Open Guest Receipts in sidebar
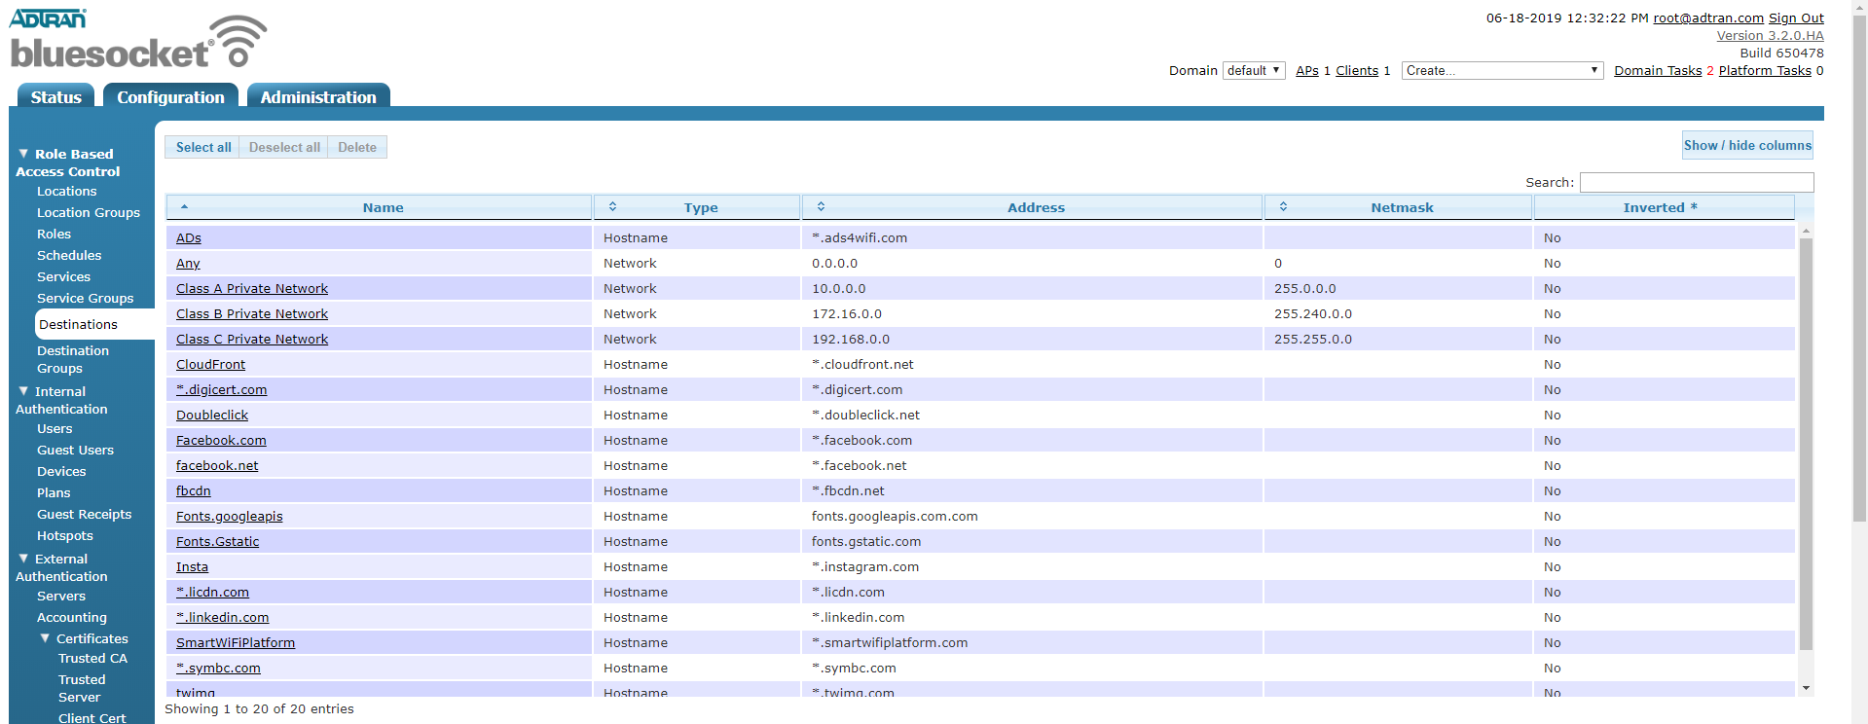1868x724 pixels. tap(84, 514)
